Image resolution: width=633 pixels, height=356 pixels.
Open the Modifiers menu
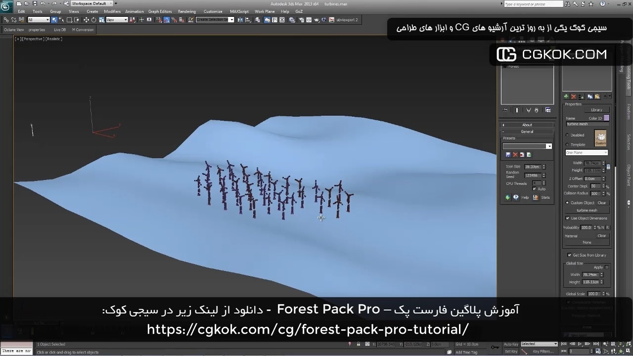[x=112, y=11]
